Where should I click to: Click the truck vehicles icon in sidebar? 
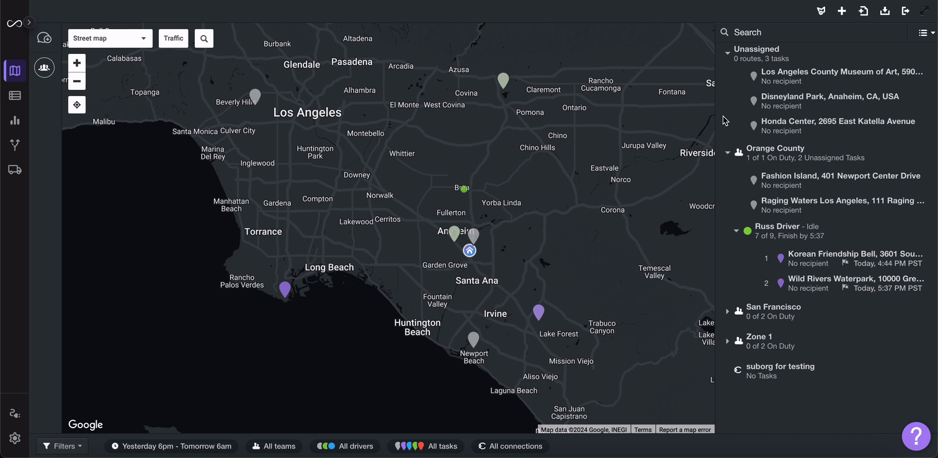(x=15, y=170)
